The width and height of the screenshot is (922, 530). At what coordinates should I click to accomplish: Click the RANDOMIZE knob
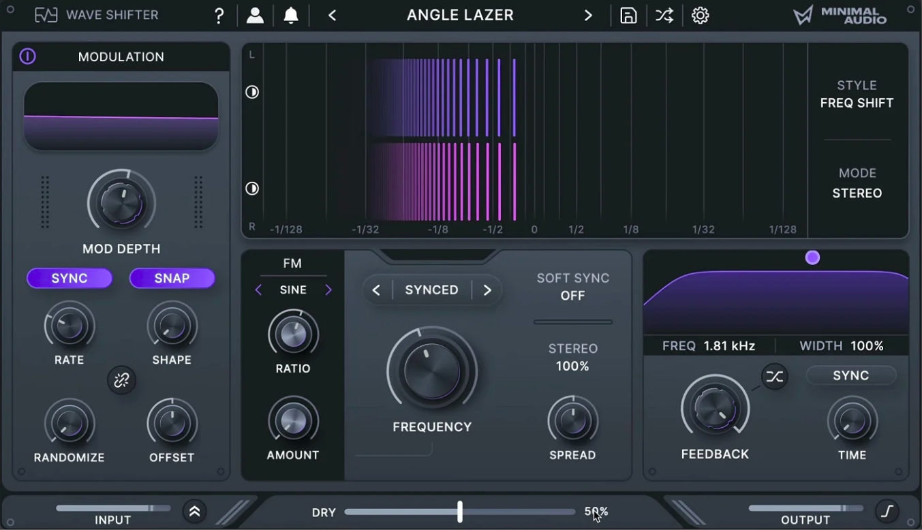tap(70, 424)
